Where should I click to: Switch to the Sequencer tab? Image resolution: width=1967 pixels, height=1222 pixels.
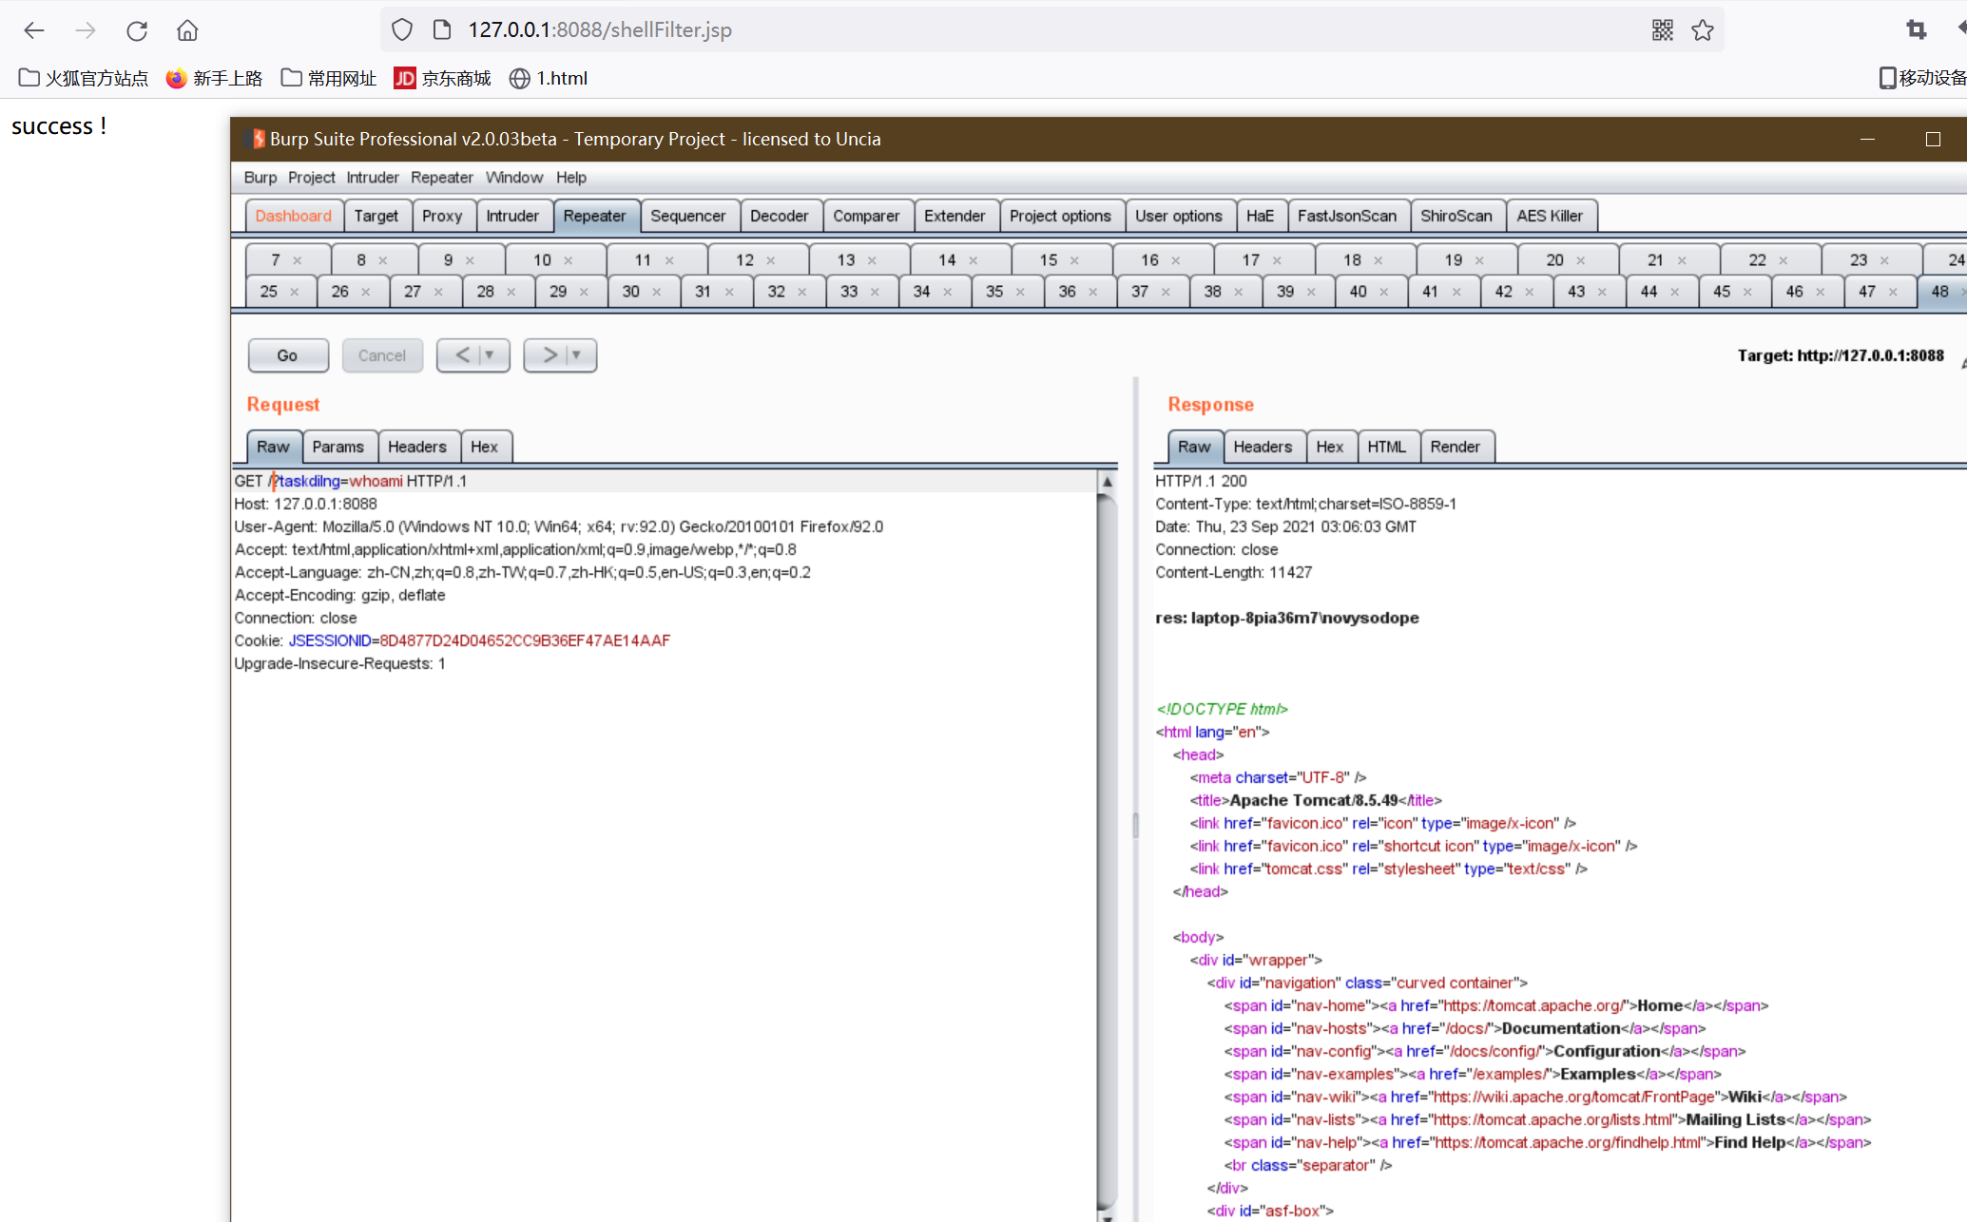pos(688,216)
